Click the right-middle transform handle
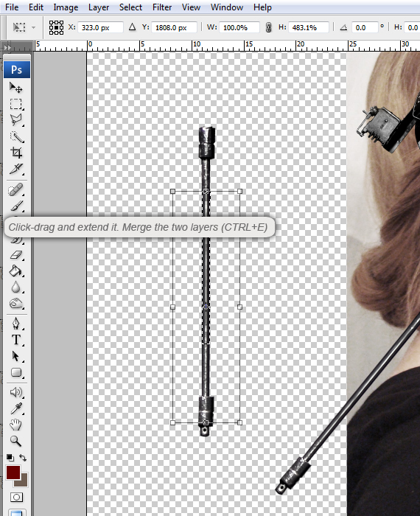 (x=239, y=307)
